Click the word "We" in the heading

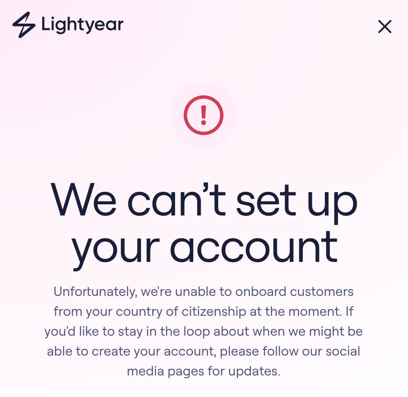83,199
